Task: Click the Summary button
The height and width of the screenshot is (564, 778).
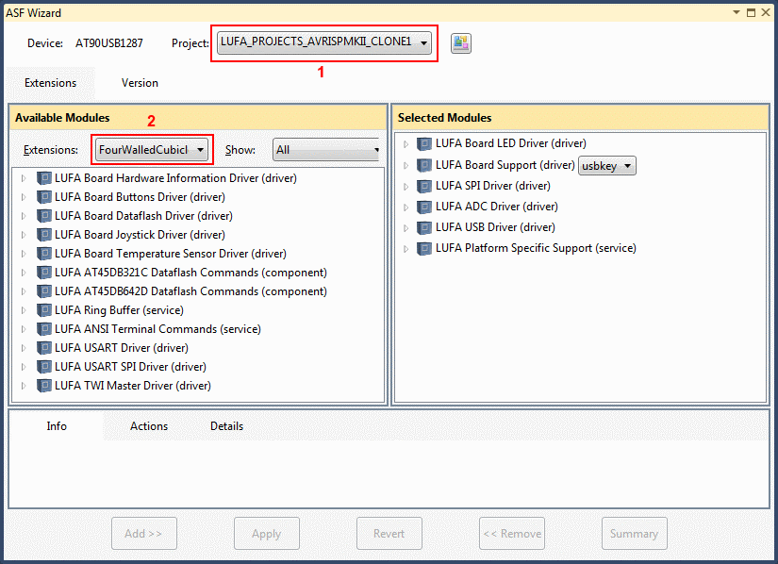Action: point(634,533)
